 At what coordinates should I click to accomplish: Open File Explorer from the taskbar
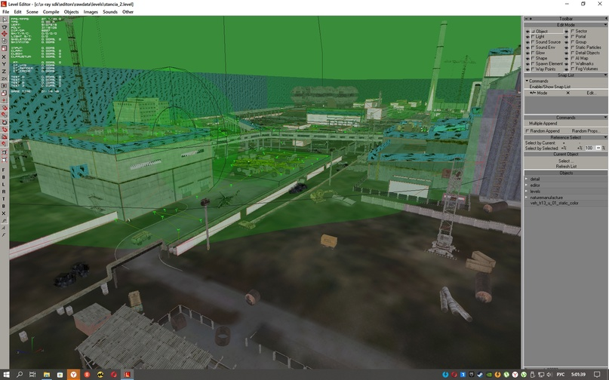tap(47, 375)
